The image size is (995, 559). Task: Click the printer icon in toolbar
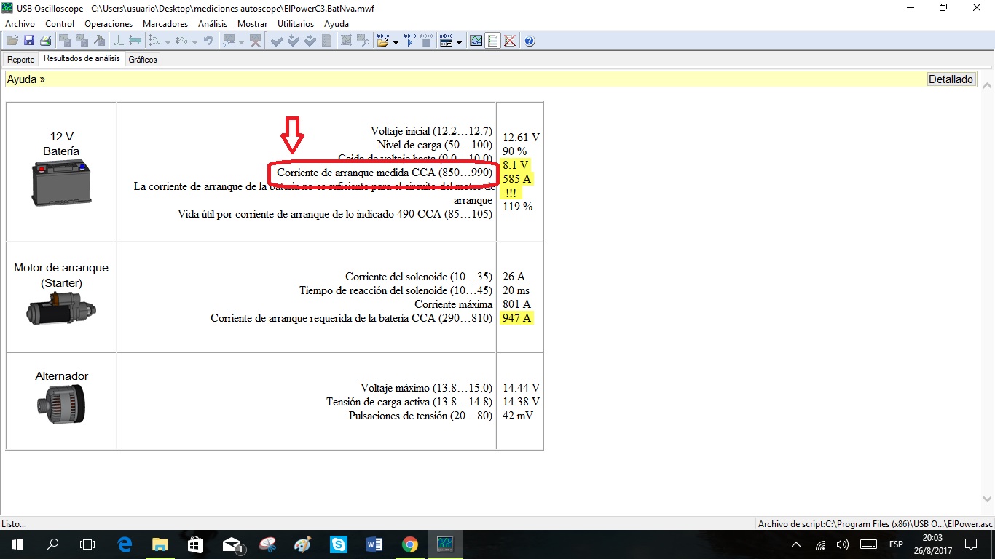coord(45,41)
